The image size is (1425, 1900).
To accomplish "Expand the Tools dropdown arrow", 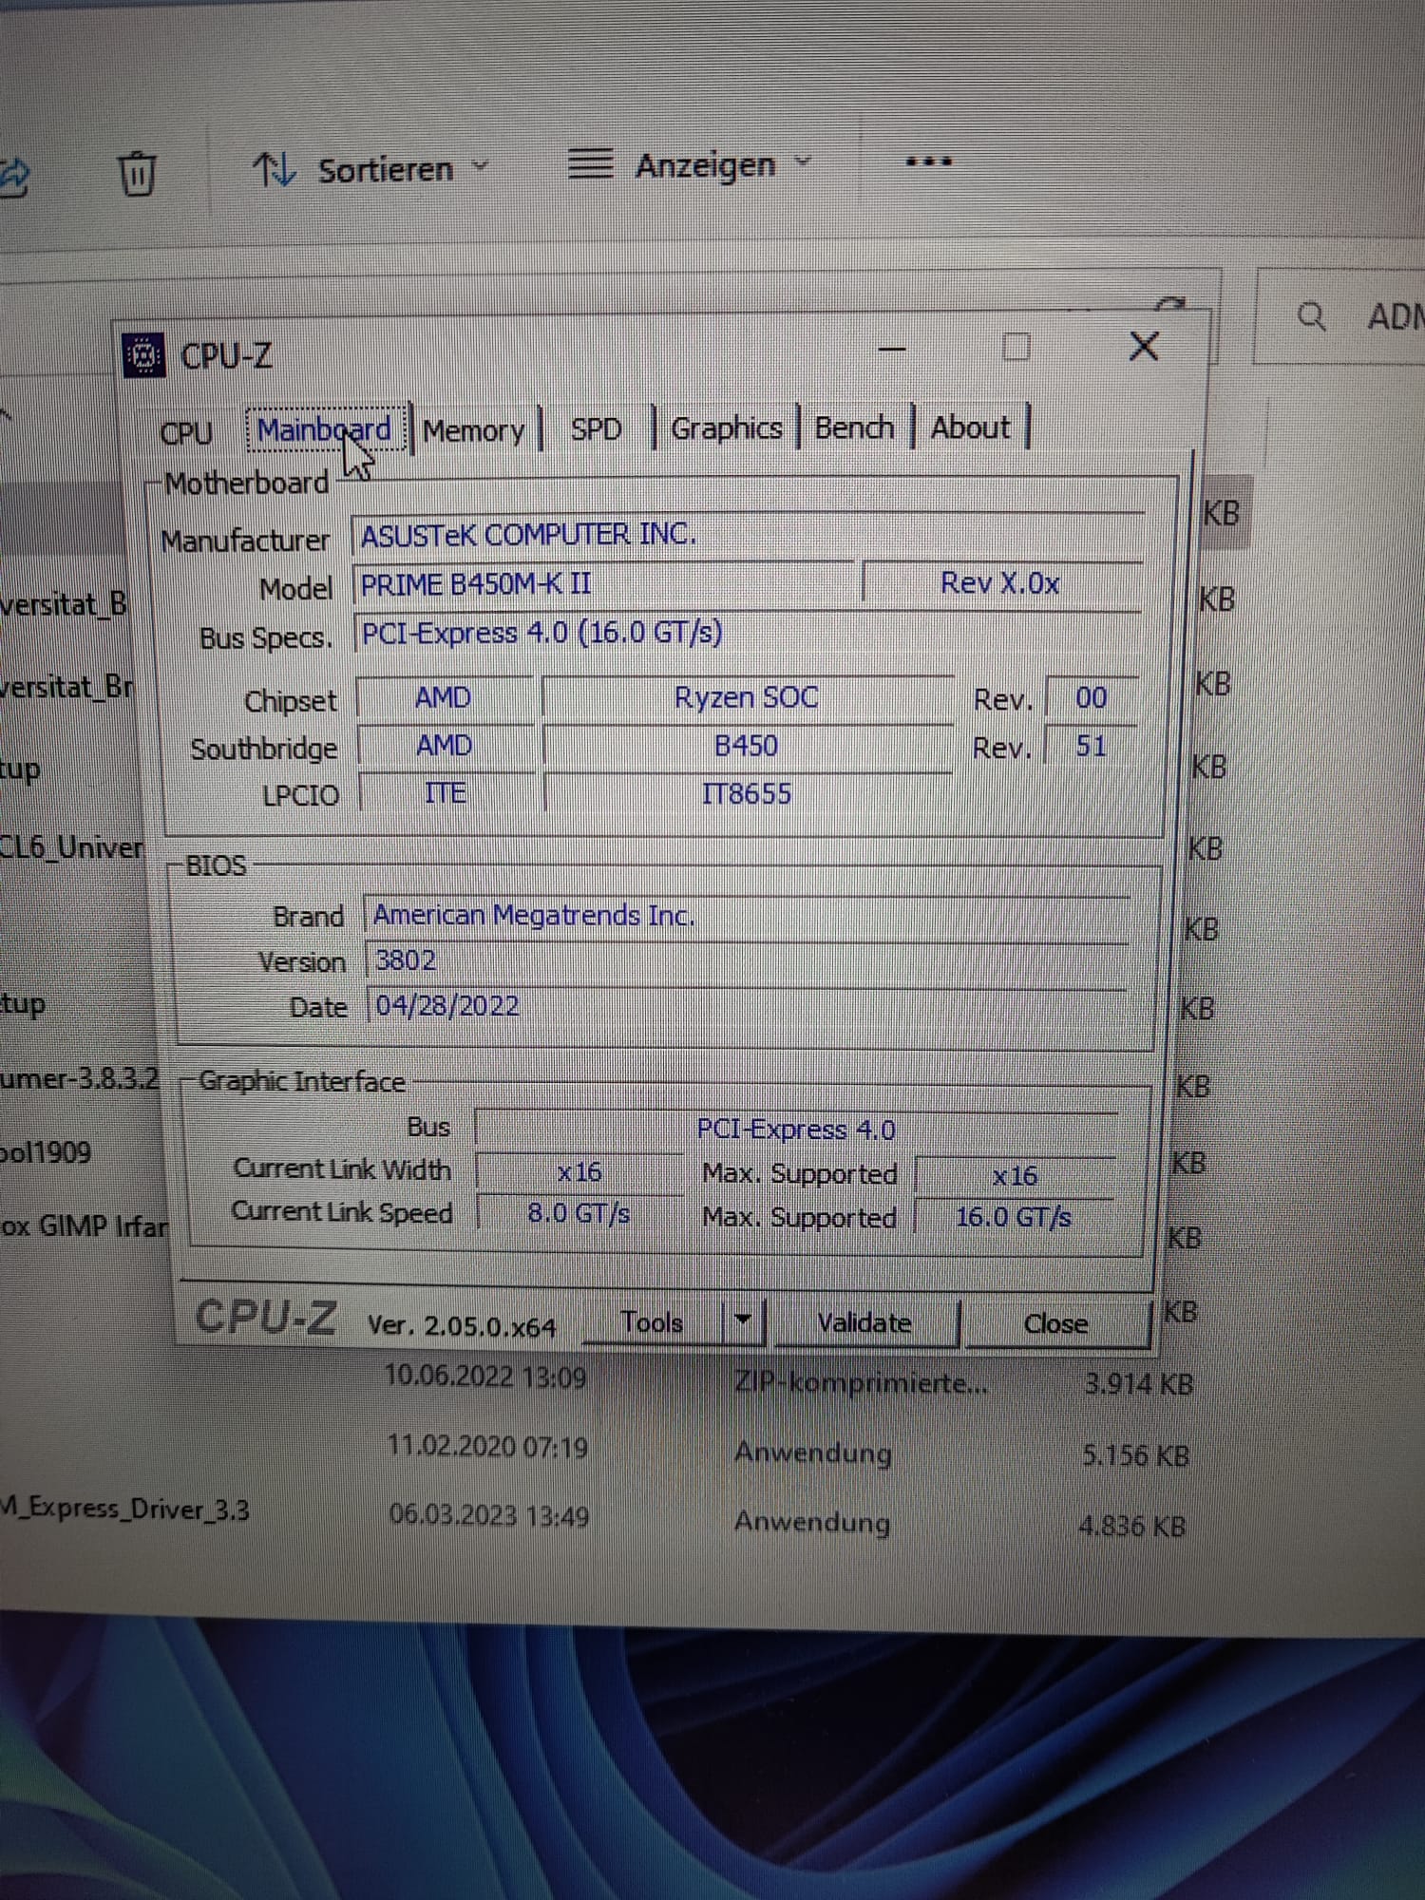I will [x=744, y=1320].
